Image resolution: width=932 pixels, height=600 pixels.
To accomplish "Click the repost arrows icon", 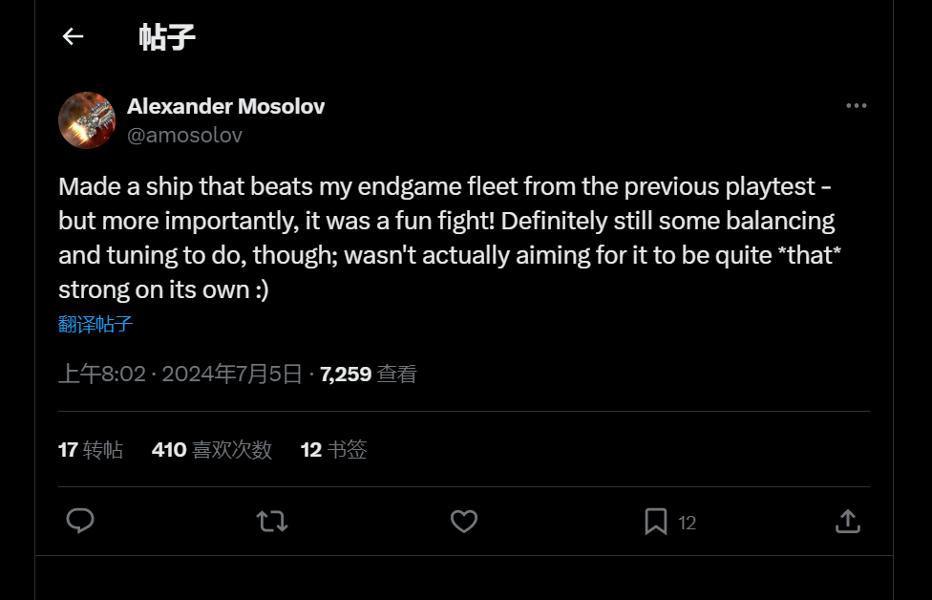I will tap(272, 521).
